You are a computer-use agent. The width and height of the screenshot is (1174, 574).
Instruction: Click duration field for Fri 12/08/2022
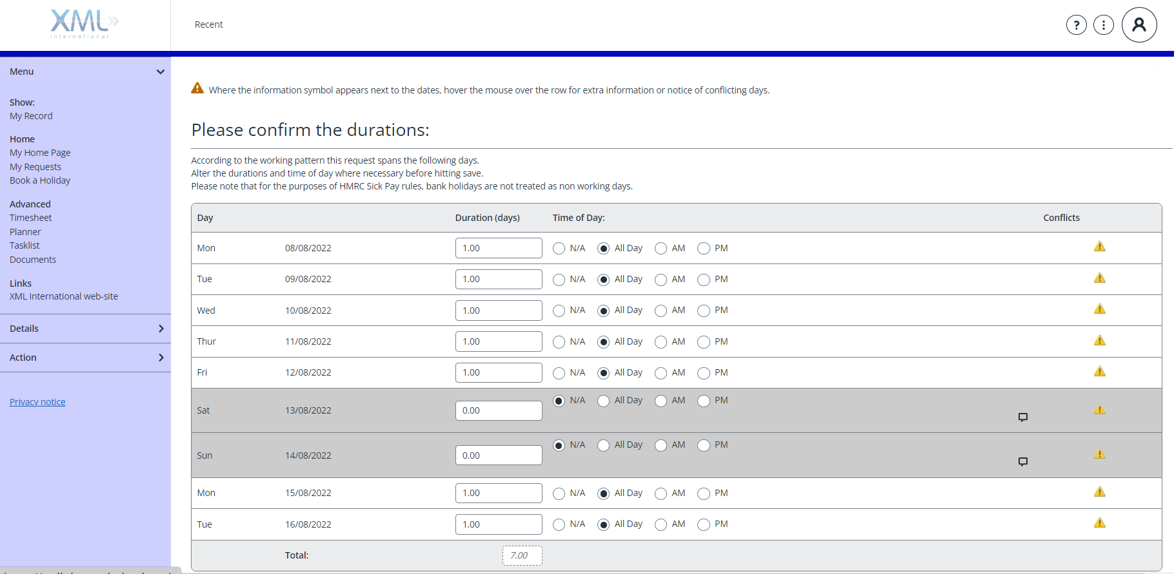tap(499, 372)
